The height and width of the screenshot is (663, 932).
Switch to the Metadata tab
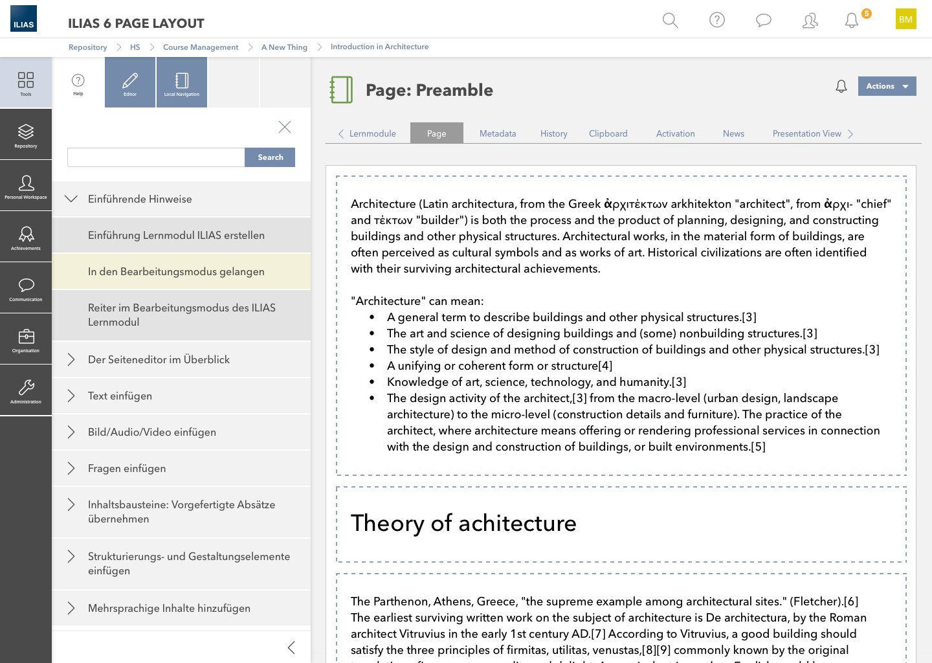pyautogui.click(x=497, y=133)
